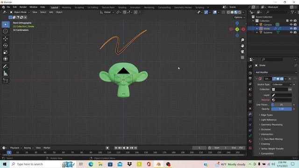
Task: Open Dropbox from the taskbar
Action: (x=129, y=164)
